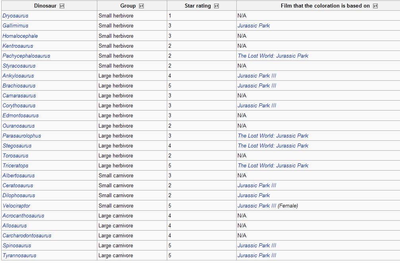400x264 pixels.
Task: Select 'Small carnivore' in Albertosaurus row
Action: (x=116, y=176)
